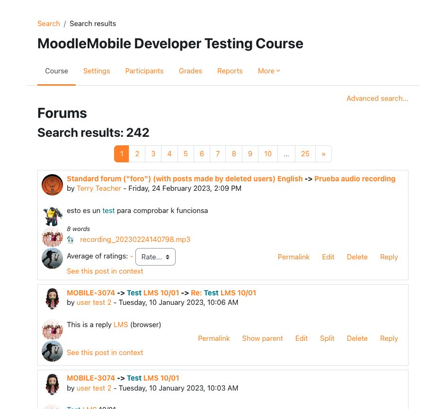
Task: Open the Settings tab
Action: [97, 71]
